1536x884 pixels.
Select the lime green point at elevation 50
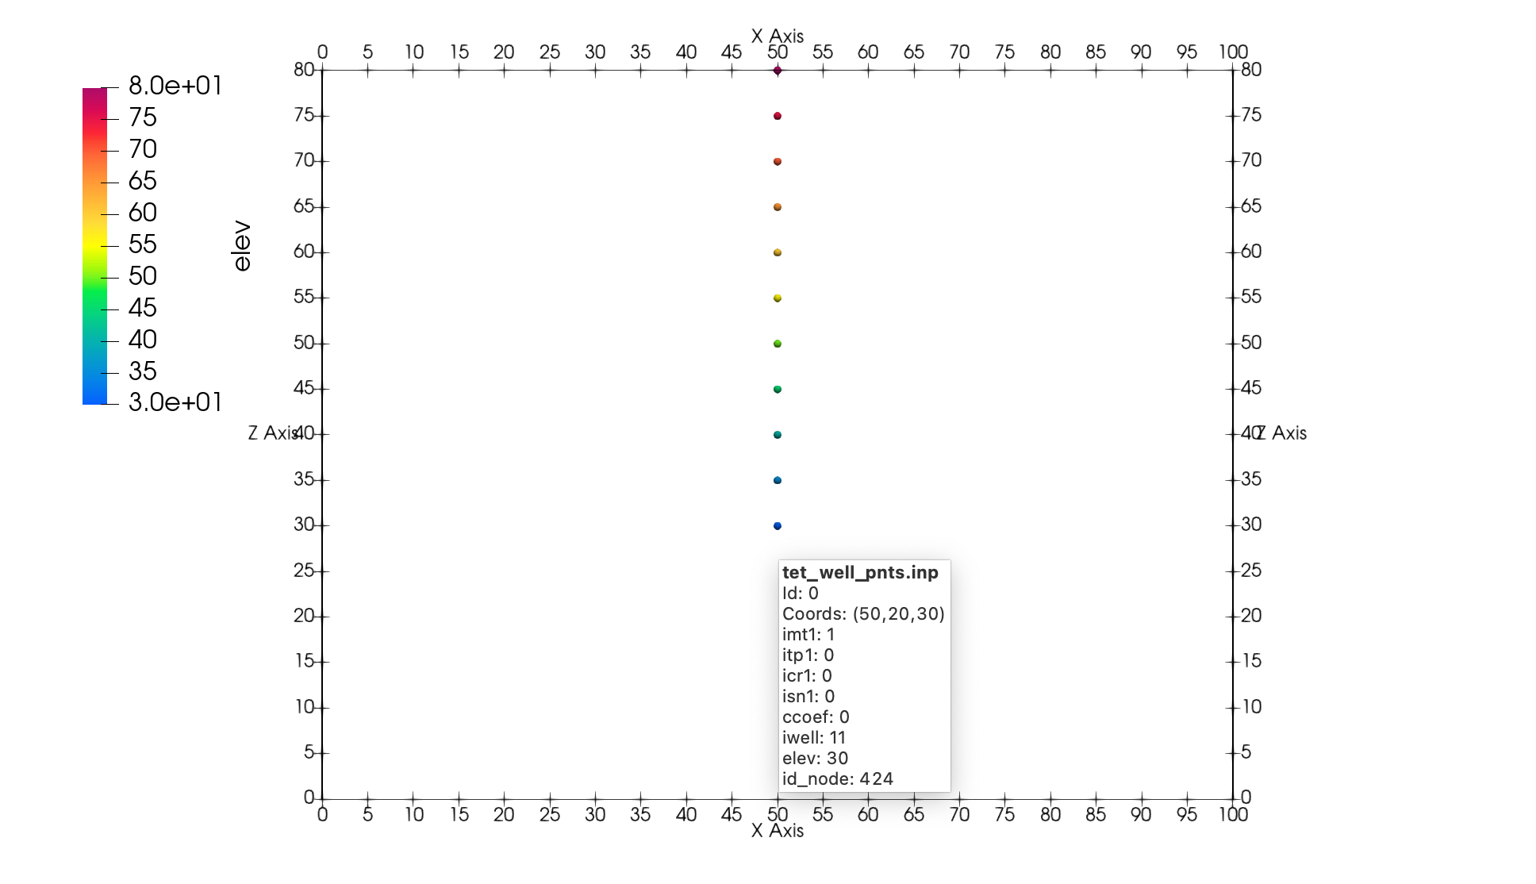pyautogui.click(x=778, y=344)
